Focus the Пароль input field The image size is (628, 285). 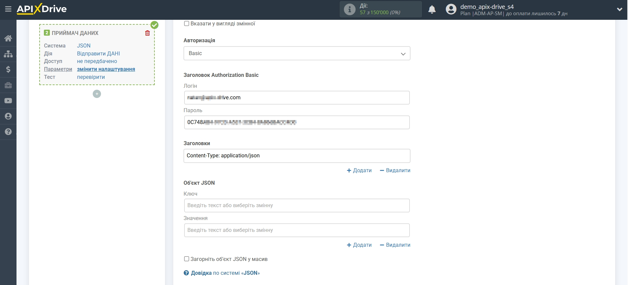click(297, 122)
